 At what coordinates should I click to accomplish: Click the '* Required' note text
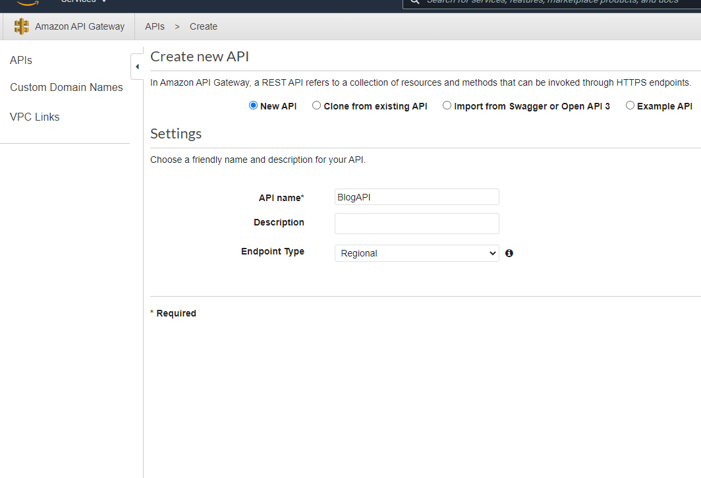[173, 313]
